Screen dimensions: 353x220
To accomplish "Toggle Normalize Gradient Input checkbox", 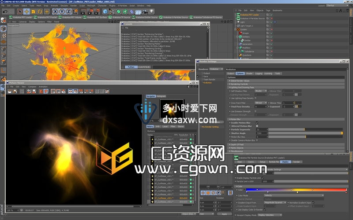I will click(x=313, y=202).
